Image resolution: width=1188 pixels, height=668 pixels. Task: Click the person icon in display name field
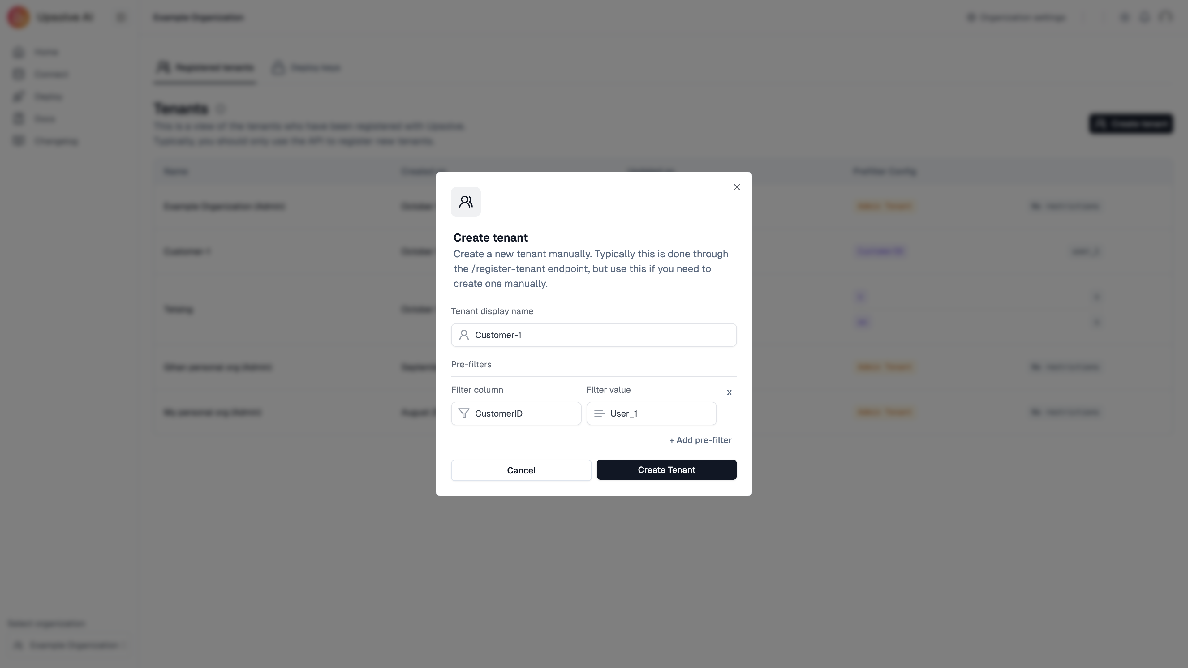[464, 335]
